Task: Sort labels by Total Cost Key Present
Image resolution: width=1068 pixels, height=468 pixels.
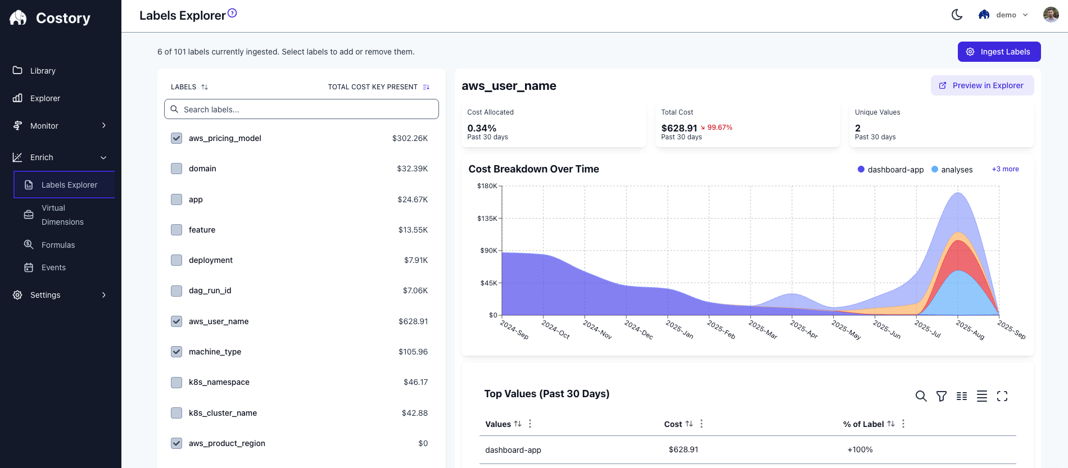Action: (426, 87)
